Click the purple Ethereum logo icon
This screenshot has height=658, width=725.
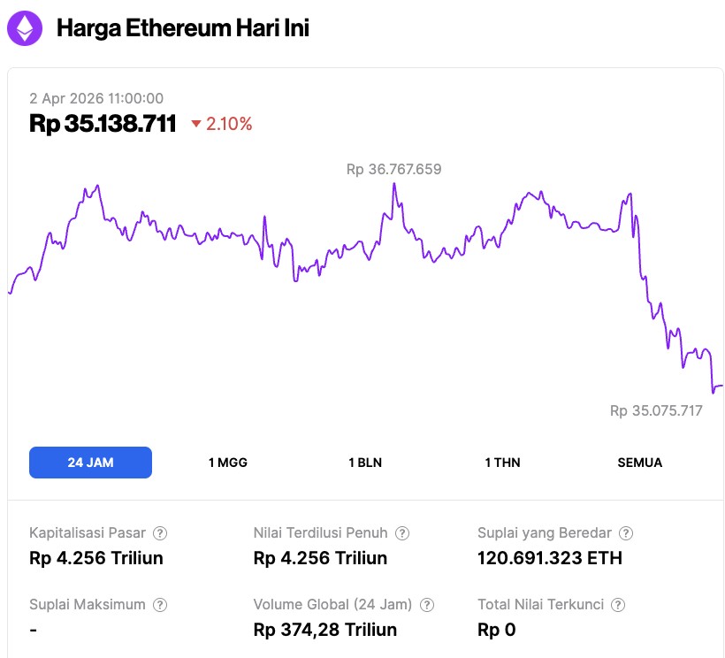click(x=25, y=28)
